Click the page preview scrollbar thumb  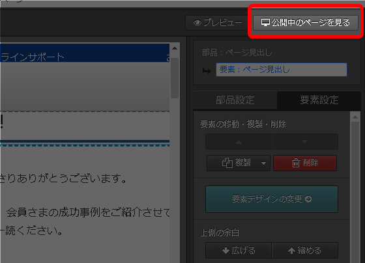pos(175,78)
